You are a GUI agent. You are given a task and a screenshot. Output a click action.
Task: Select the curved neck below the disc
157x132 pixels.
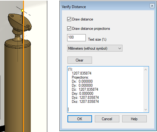pyautogui.click(x=18, y=35)
